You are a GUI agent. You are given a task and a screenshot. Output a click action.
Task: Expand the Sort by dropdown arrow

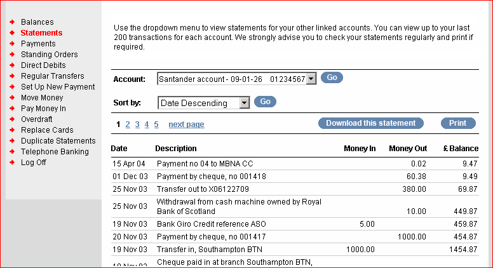click(245, 103)
